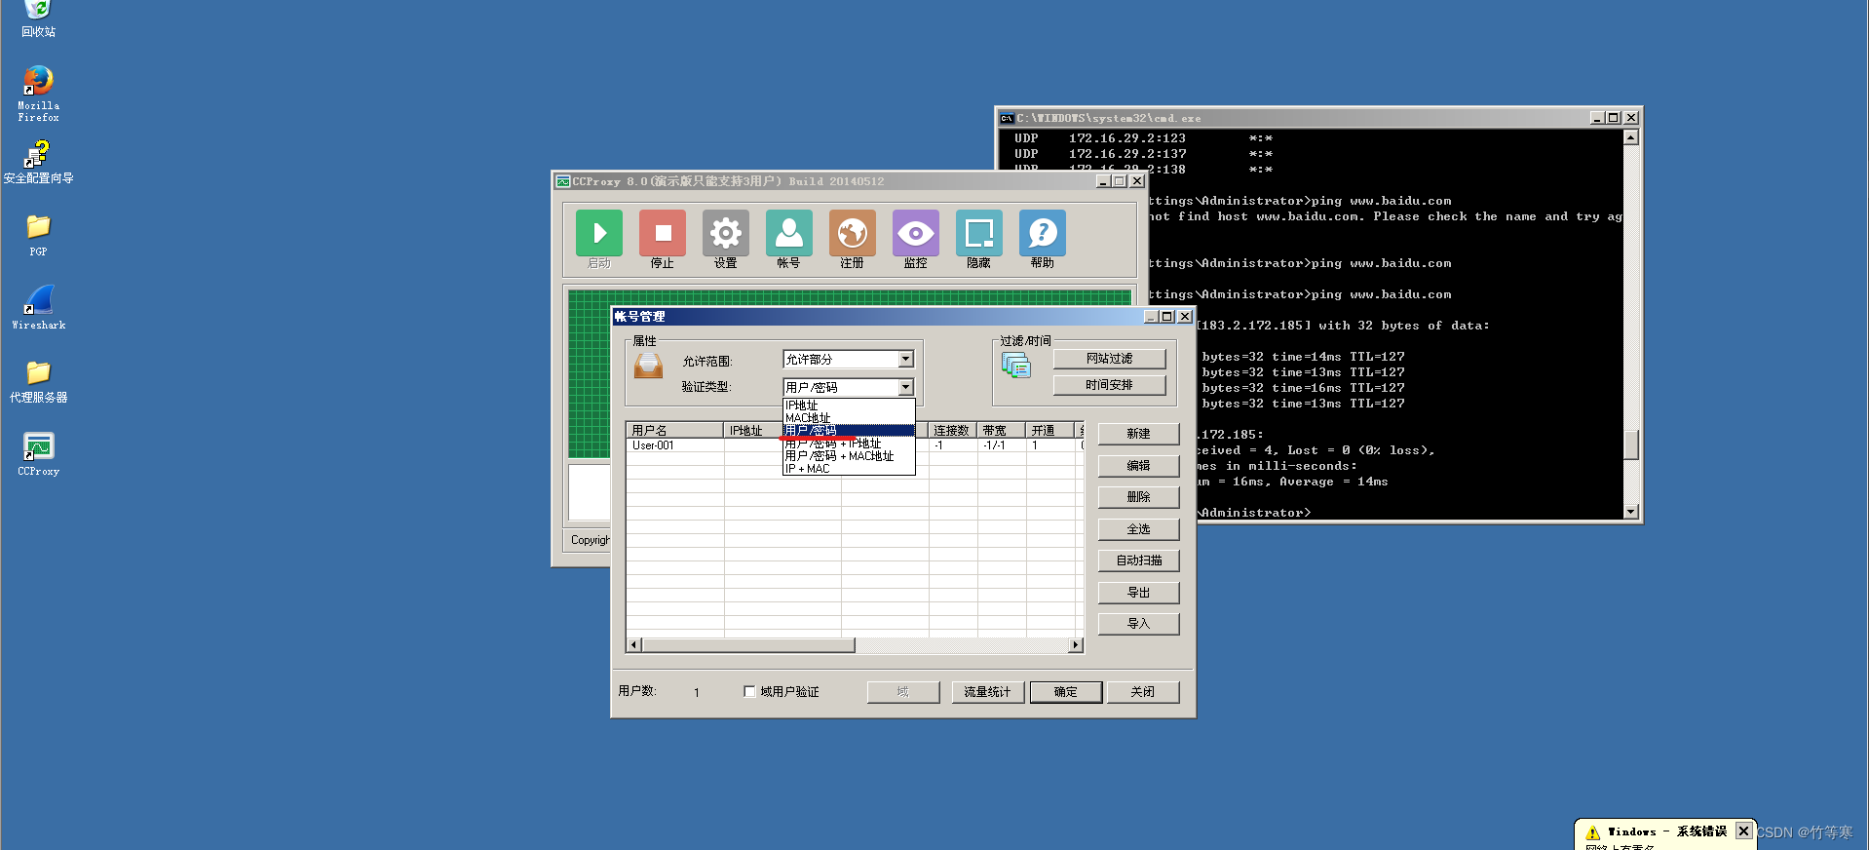1869x850 pixels.
Task: Collapse the 验证类型 dropdown arrow
Action: tap(905, 387)
